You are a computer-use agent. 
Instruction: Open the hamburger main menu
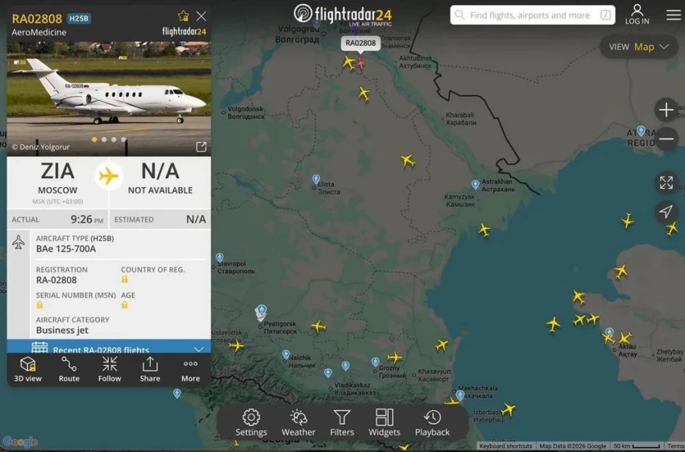(673, 15)
